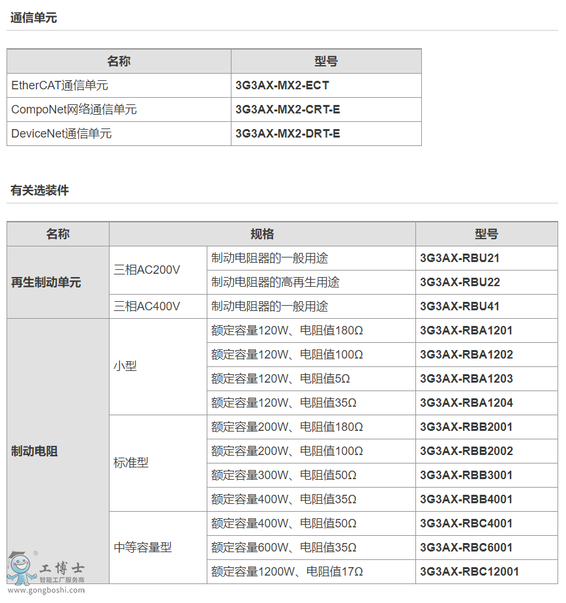Click model 3G3AX-MX2-CRT-E cell
Image resolution: width=566 pixels, height=603 pixels.
click(288, 110)
